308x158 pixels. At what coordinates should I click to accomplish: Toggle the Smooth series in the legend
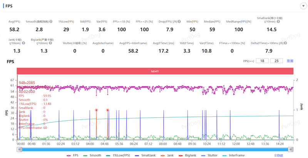pos(92,155)
